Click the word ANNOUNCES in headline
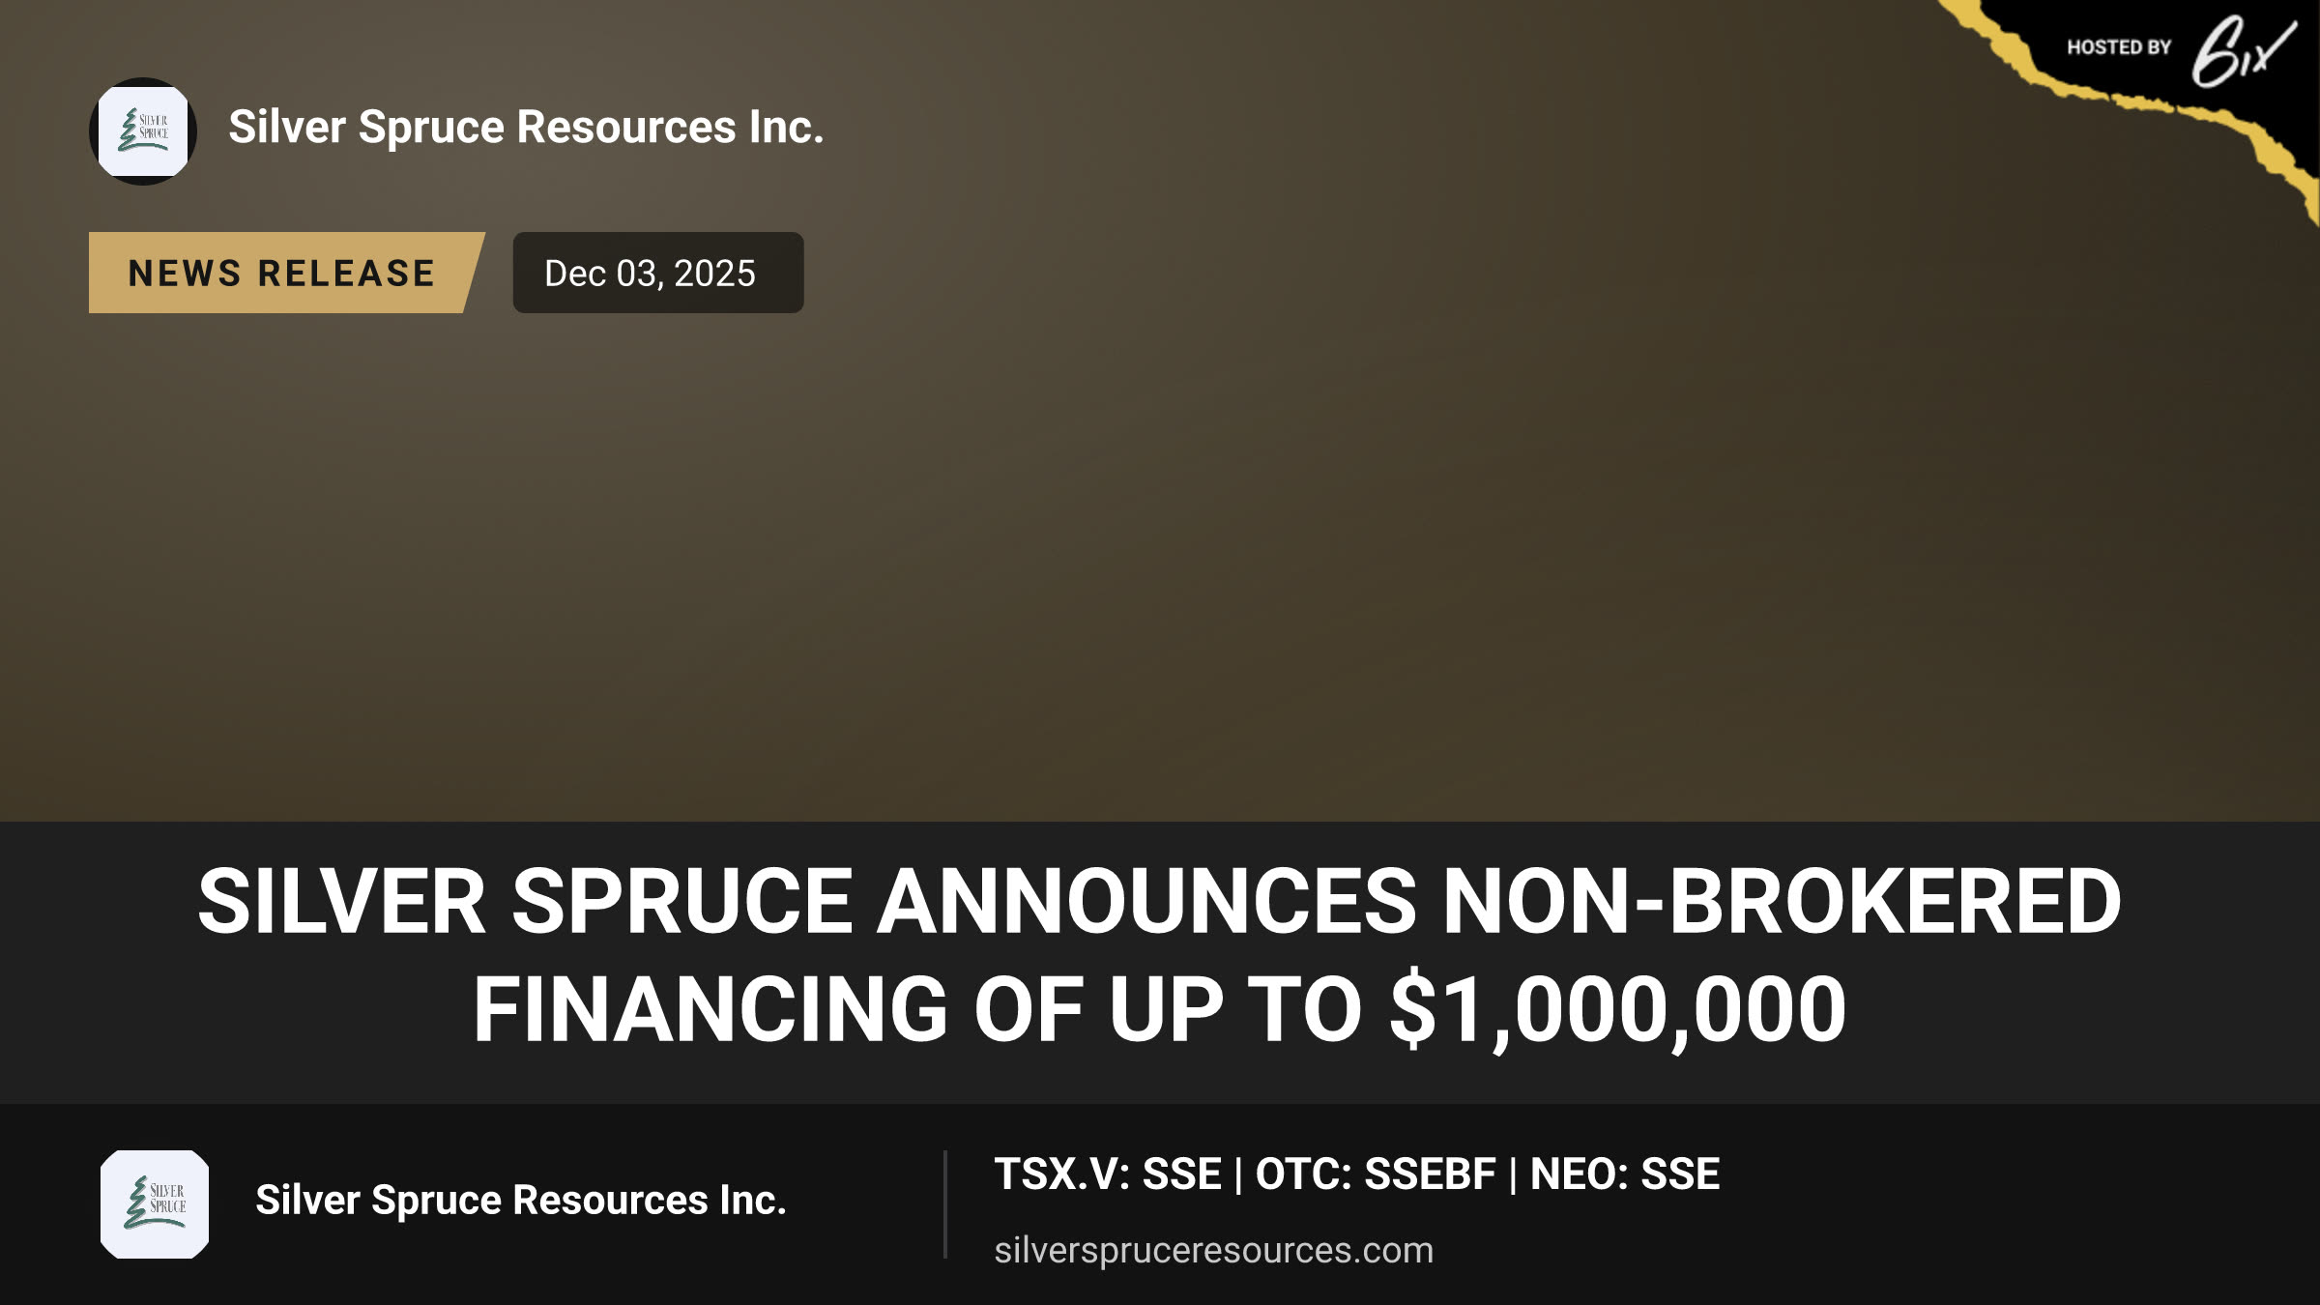The width and height of the screenshot is (2320, 1305). [x=1146, y=901]
